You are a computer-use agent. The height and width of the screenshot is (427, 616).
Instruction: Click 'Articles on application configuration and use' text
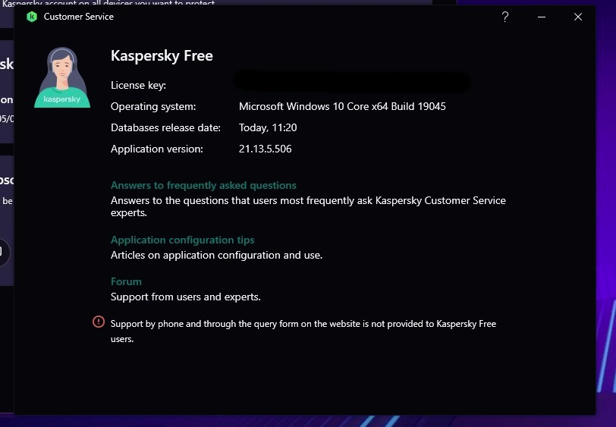pos(216,255)
